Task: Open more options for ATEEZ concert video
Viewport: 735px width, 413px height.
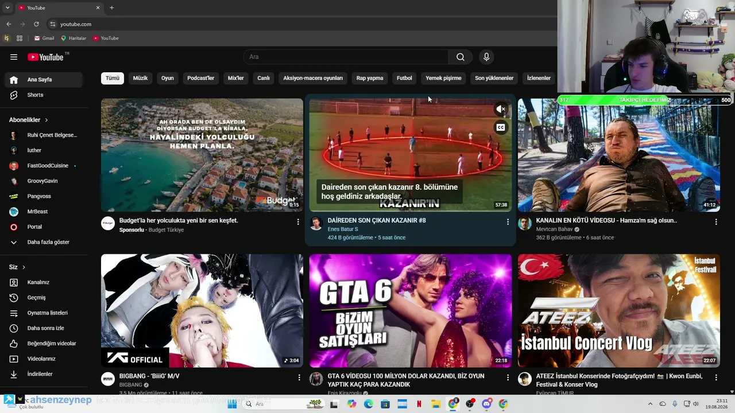Action: (716, 377)
